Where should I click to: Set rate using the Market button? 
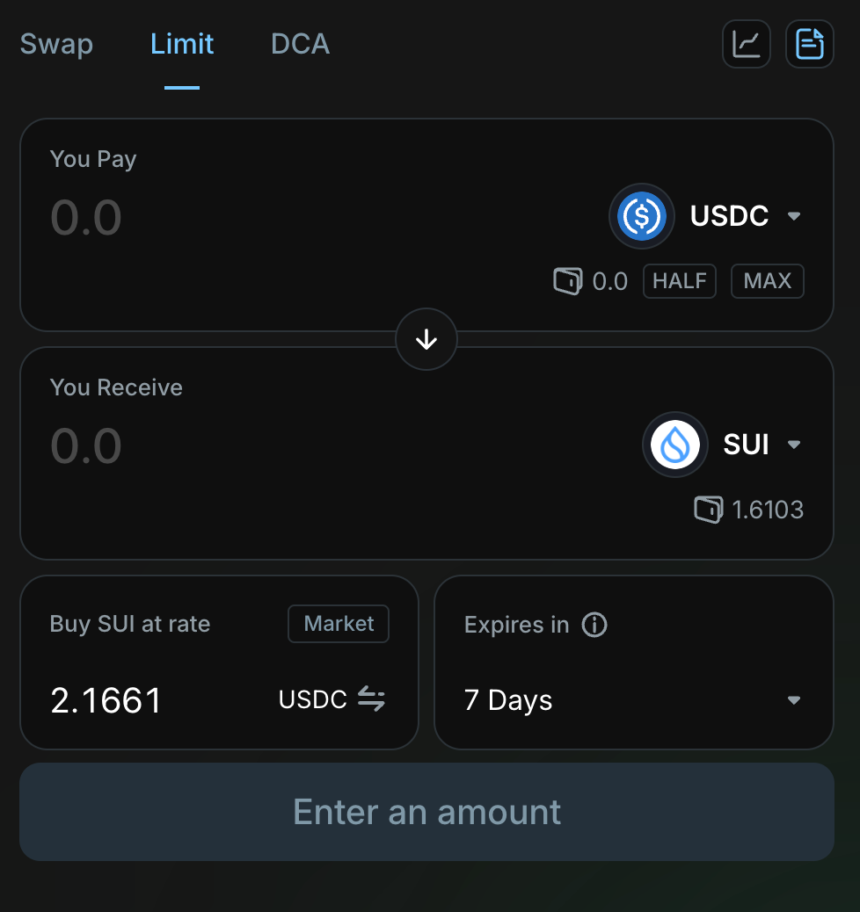click(x=339, y=624)
